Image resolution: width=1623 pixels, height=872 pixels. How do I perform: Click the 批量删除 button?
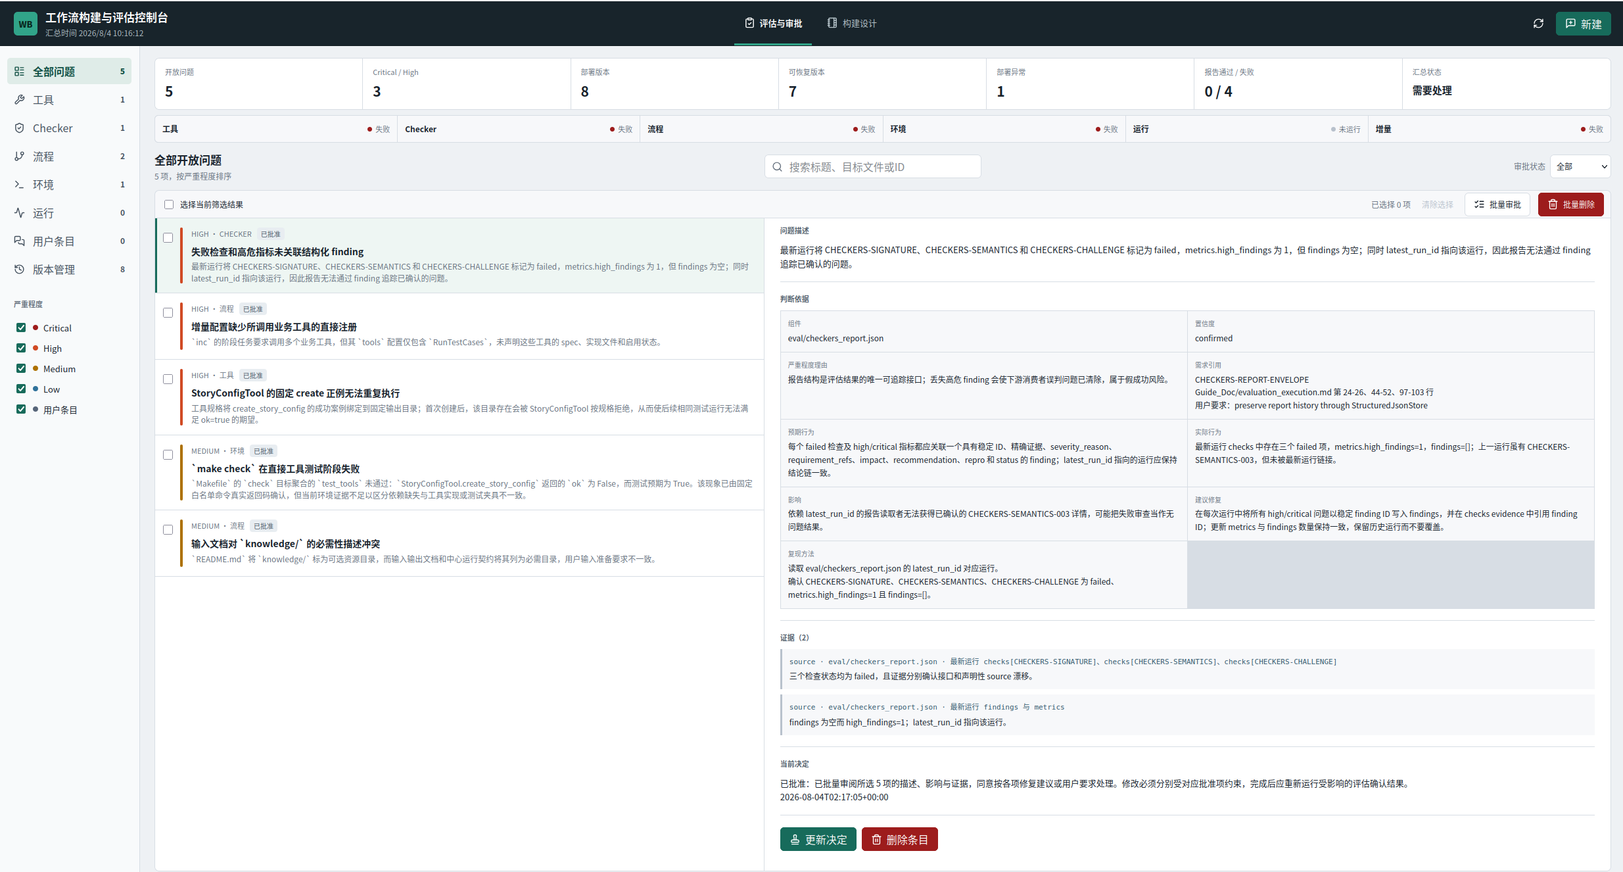coord(1570,205)
